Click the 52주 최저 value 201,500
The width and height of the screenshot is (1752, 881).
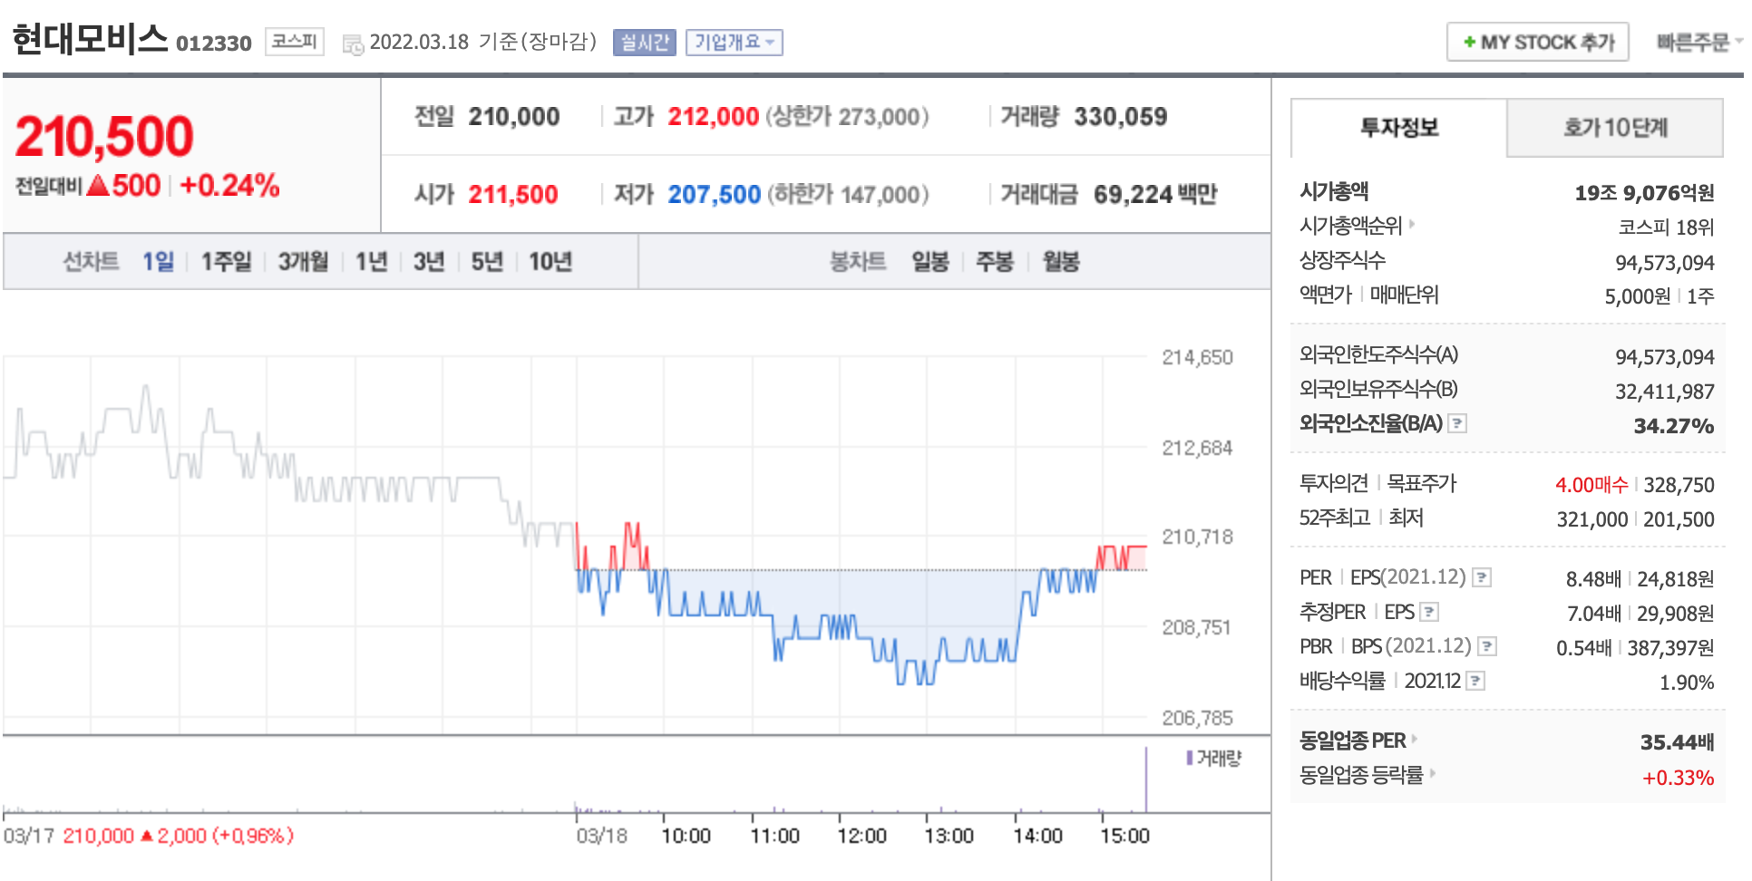click(x=1679, y=519)
